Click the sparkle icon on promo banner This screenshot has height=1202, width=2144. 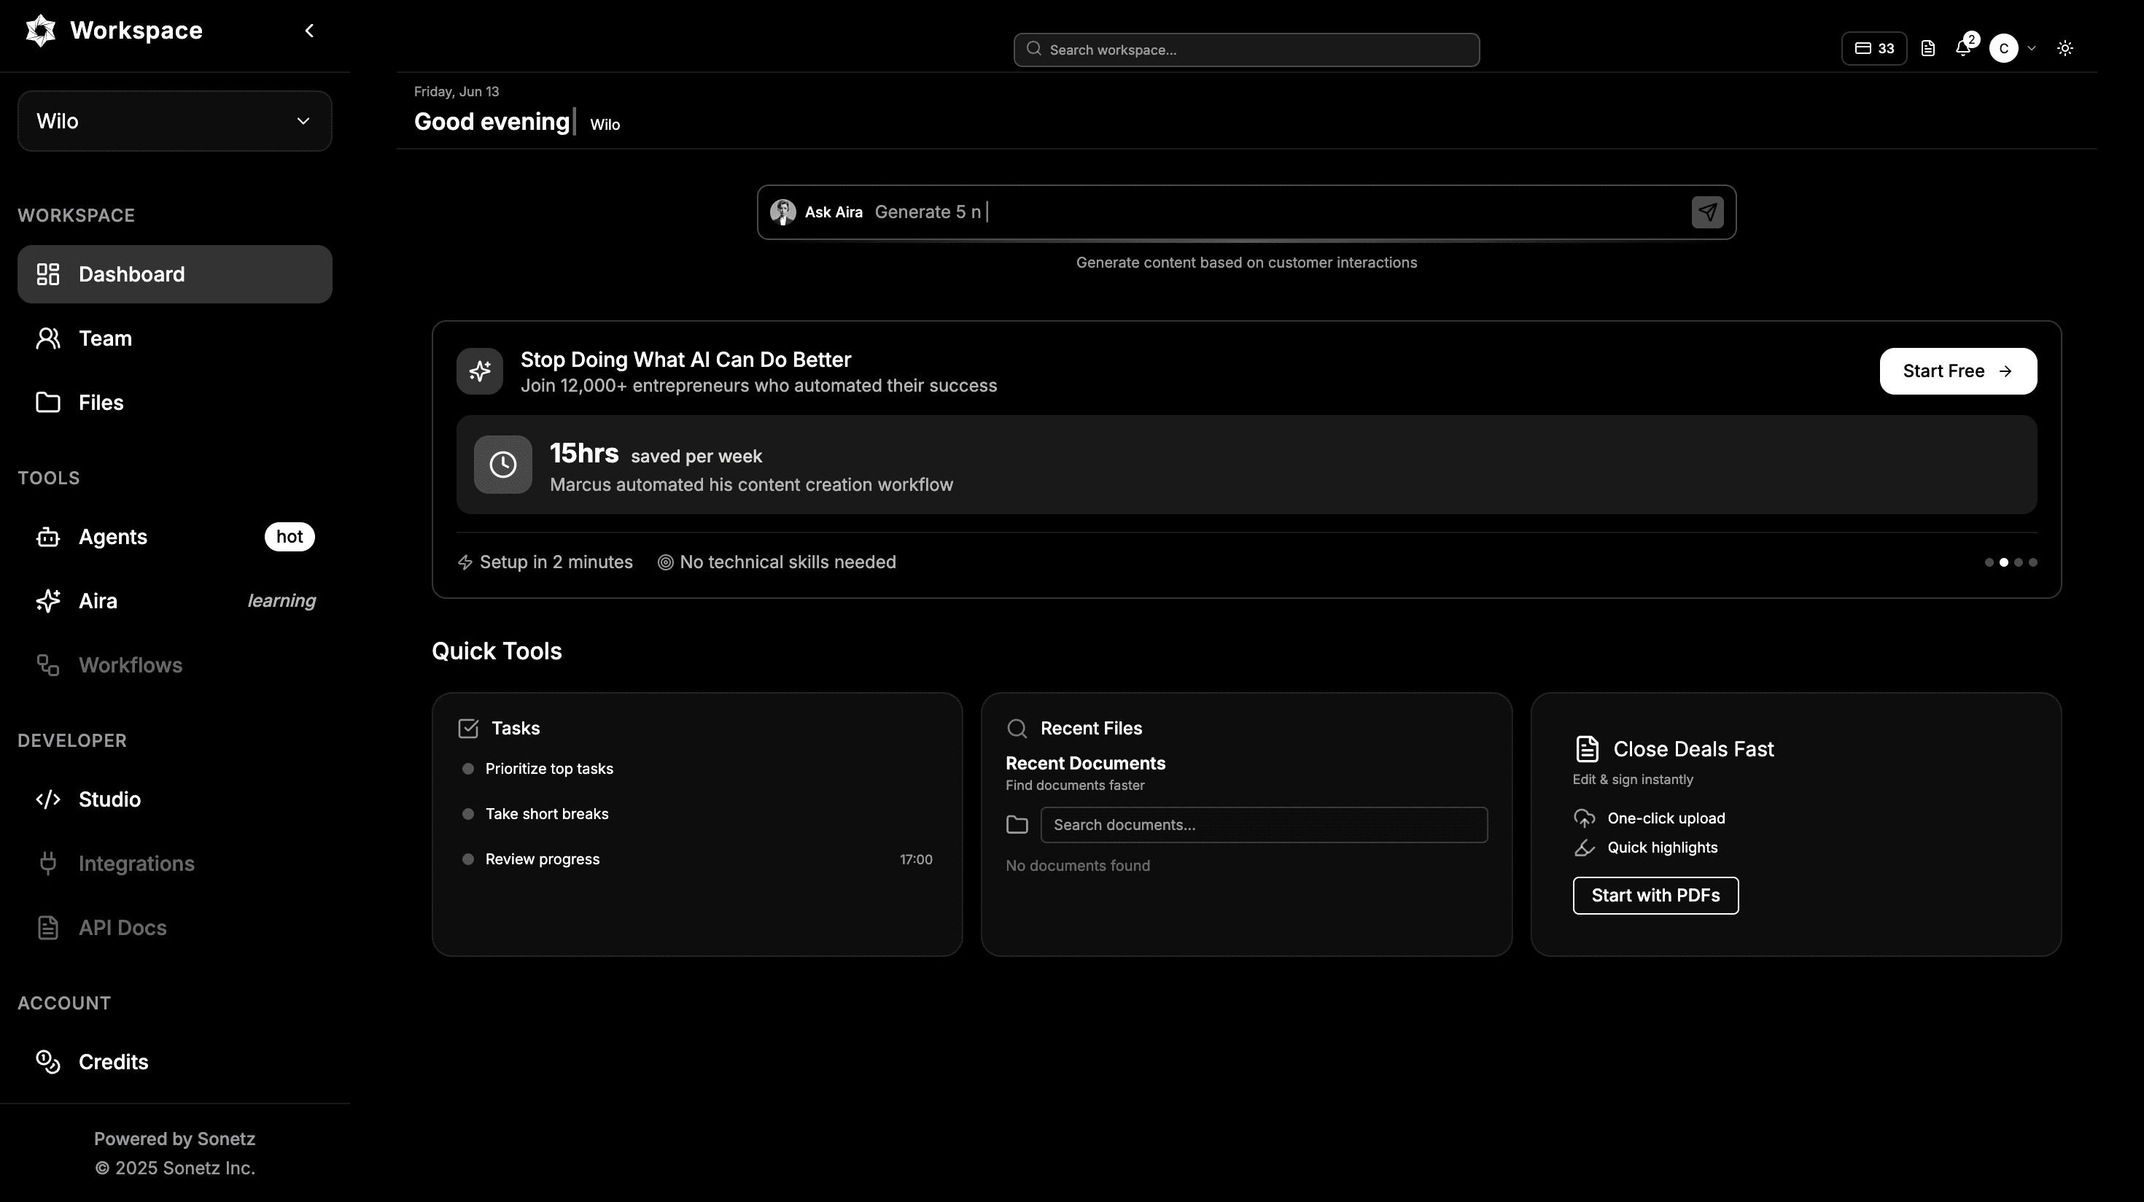click(x=479, y=371)
